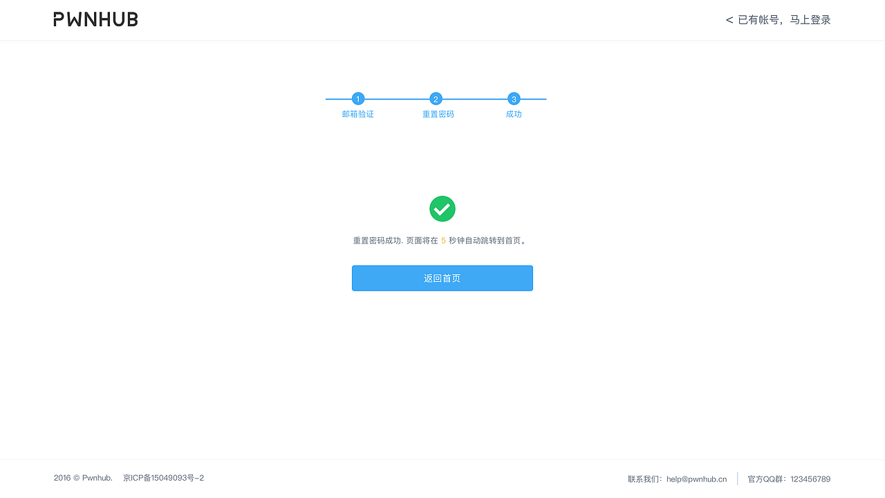This screenshot has width=885, height=498.
Task: Click the 成功 step label text
Action: coord(514,113)
